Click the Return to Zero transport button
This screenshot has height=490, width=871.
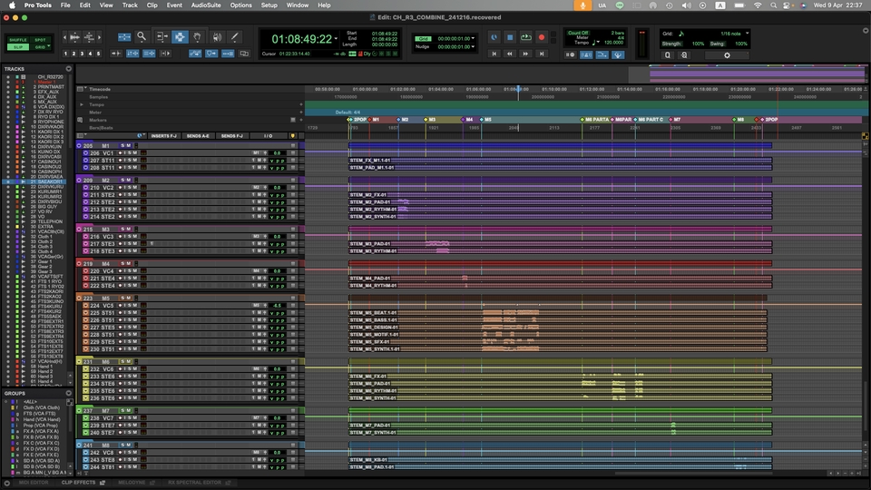coord(494,54)
